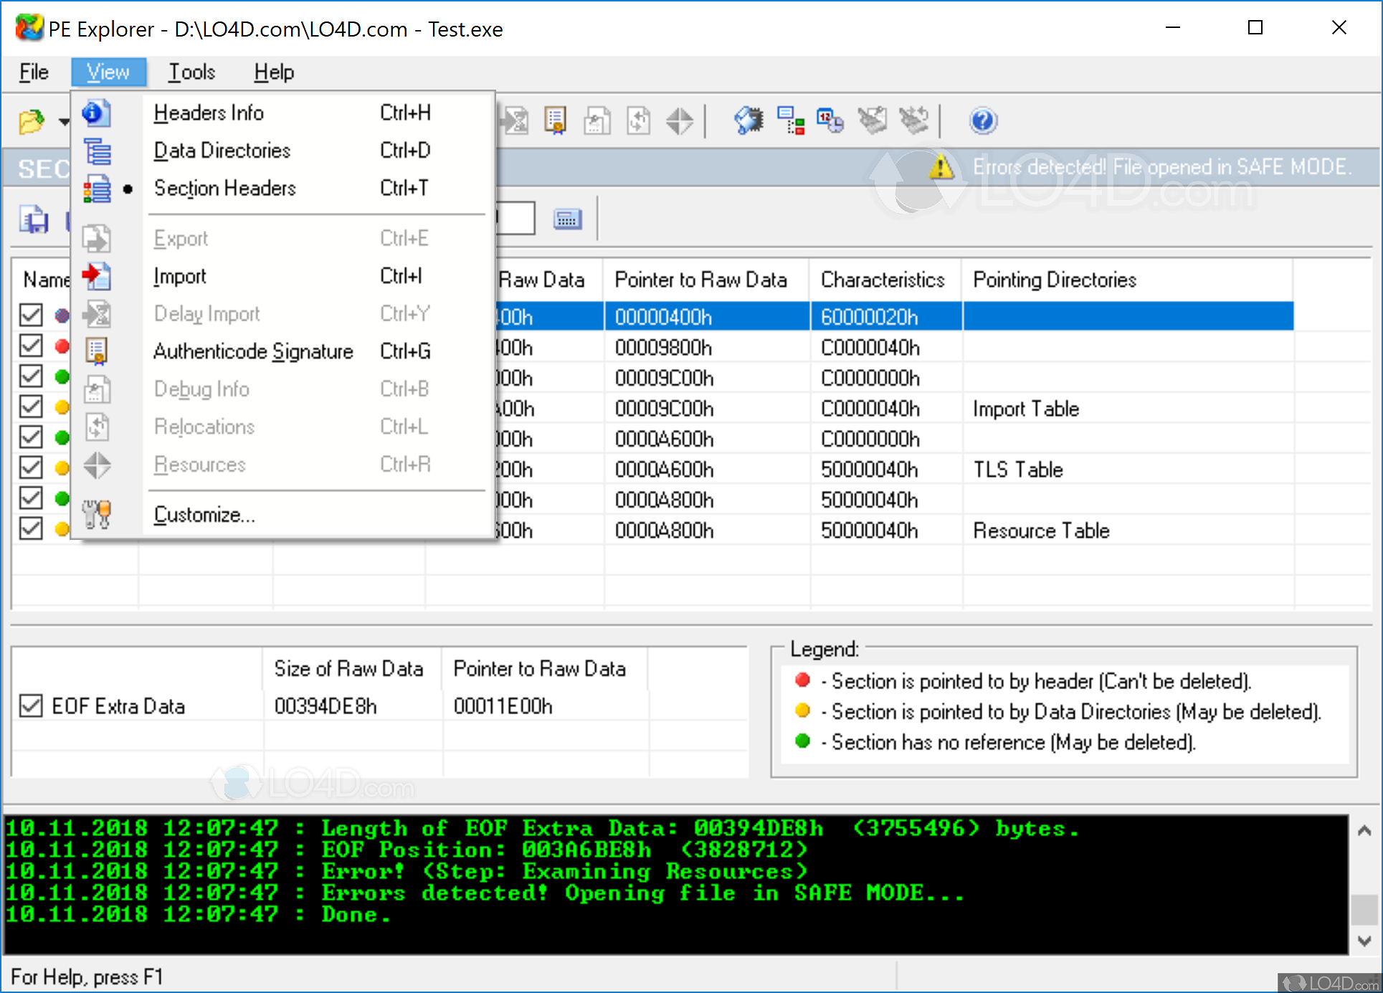Click the lower pane Pointer to Raw Data header
This screenshot has width=1383, height=993.
[545, 668]
